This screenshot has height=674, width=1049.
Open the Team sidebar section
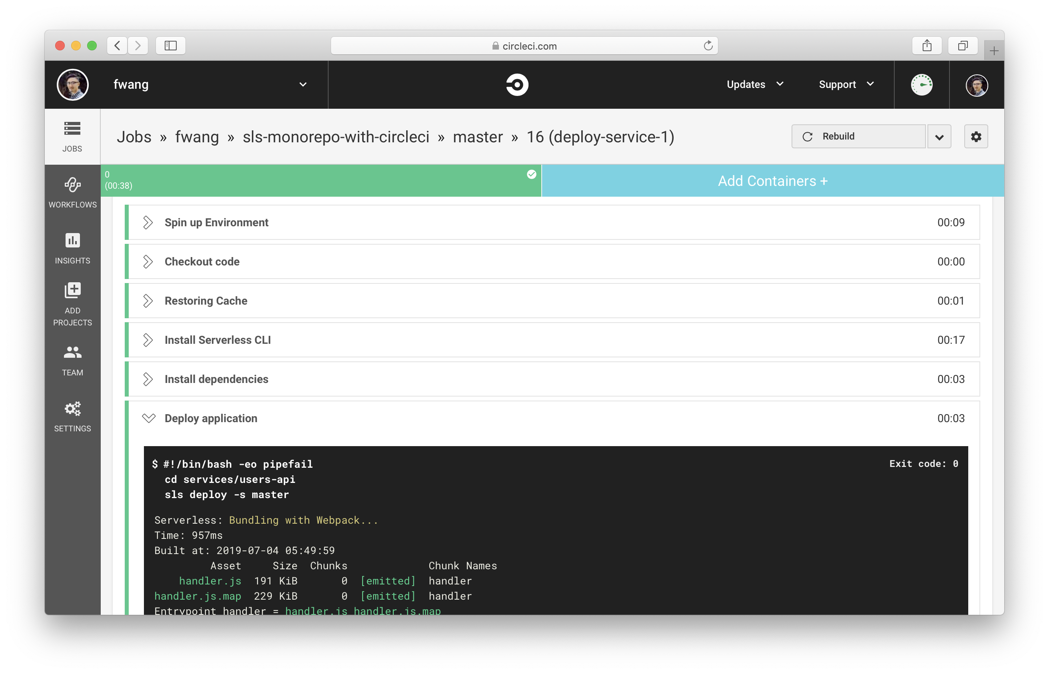[x=72, y=361]
